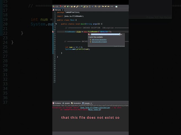Click the Declaration tab icon
This screenshot has height=135, width=181.
[x=72, y=103]
